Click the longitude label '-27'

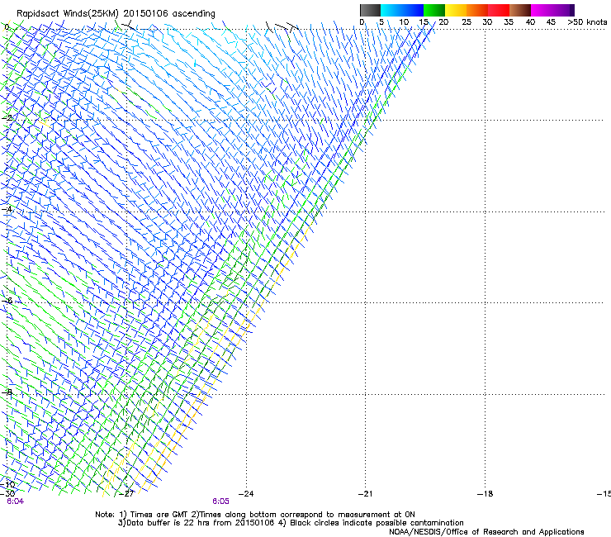pos(126,494)
